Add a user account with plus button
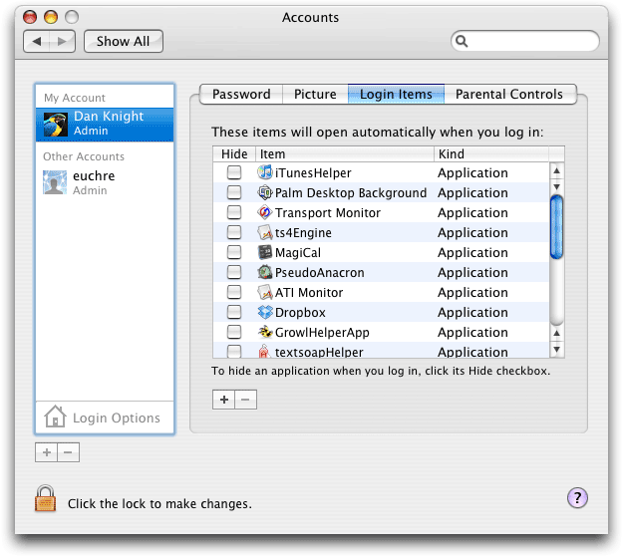 point(47,452)
